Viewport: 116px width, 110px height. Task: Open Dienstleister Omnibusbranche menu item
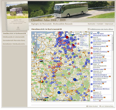(14, 44)
